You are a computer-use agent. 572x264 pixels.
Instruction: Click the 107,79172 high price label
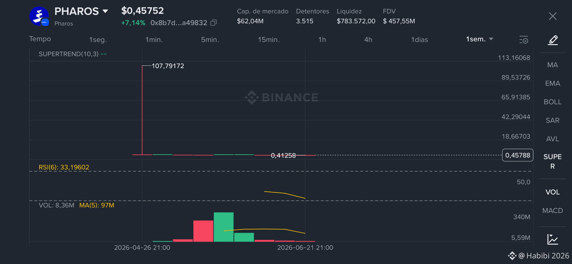(x=168, y=66)
